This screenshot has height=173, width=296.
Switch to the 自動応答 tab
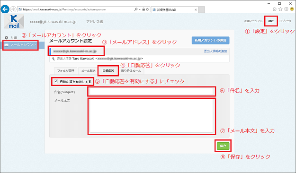(x=108, y=71)
